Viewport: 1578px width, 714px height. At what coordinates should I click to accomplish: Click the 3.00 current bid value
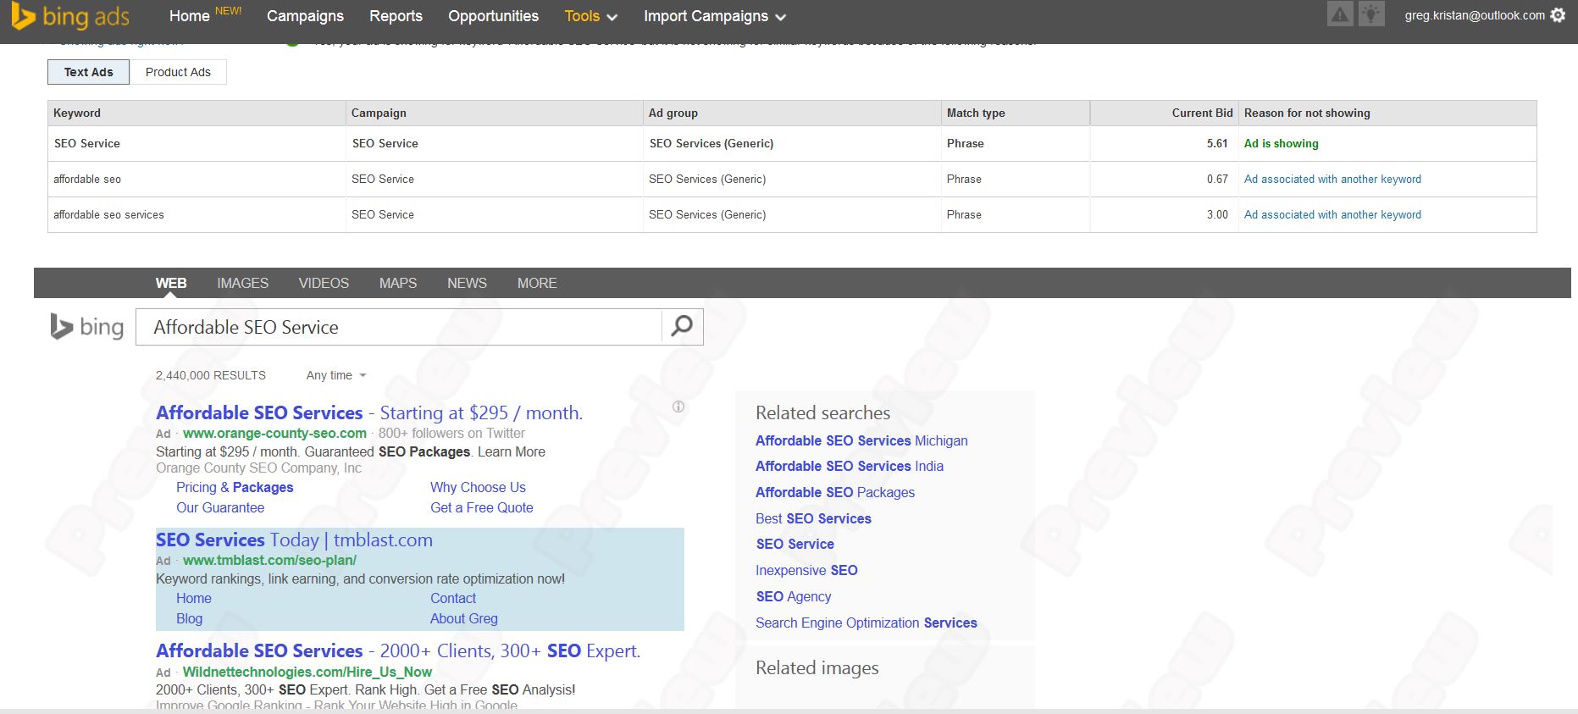click(1217, 214)
